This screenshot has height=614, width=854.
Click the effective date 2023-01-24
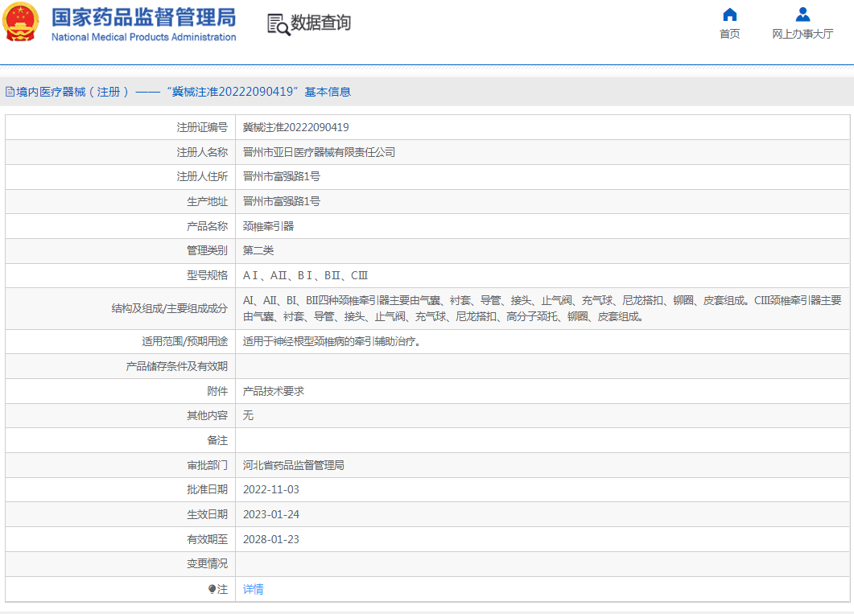click(x=270, y=514)
